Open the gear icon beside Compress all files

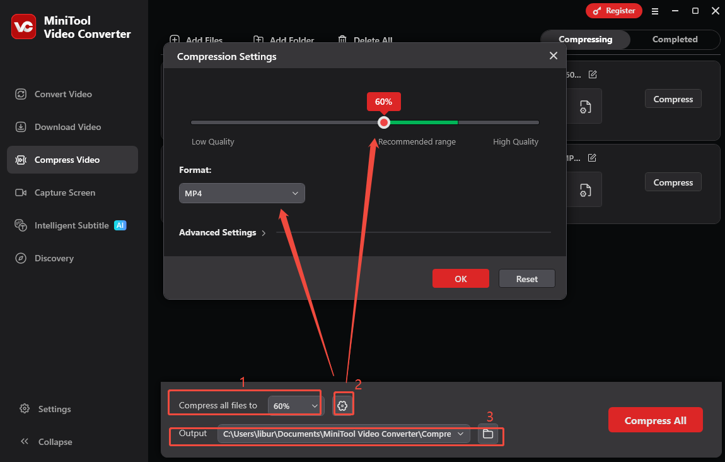coord(343,404)
